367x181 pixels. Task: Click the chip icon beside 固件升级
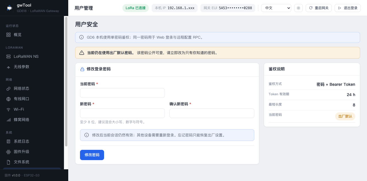click(x=8, y=152)
